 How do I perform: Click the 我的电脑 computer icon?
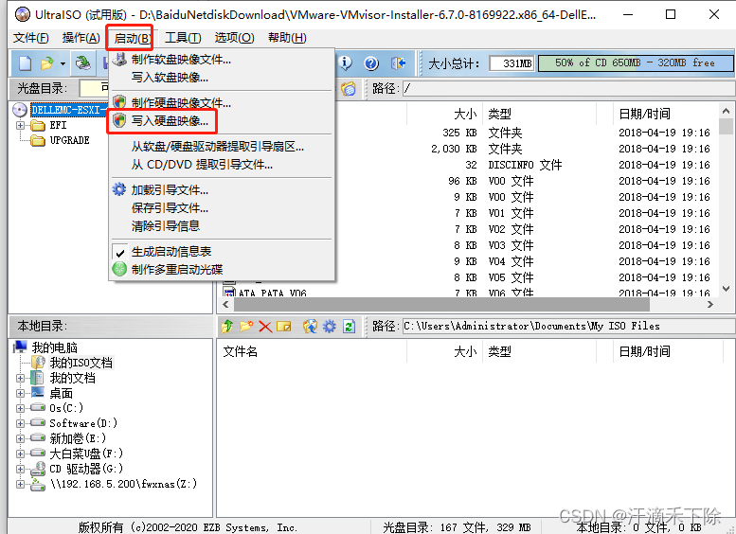20,347
